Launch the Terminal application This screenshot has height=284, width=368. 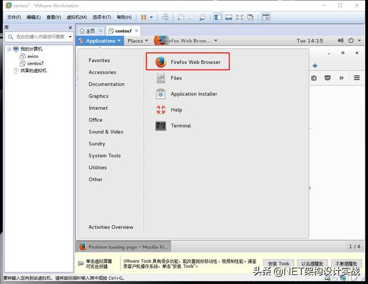pyautogui.click(x=173, y=125)
